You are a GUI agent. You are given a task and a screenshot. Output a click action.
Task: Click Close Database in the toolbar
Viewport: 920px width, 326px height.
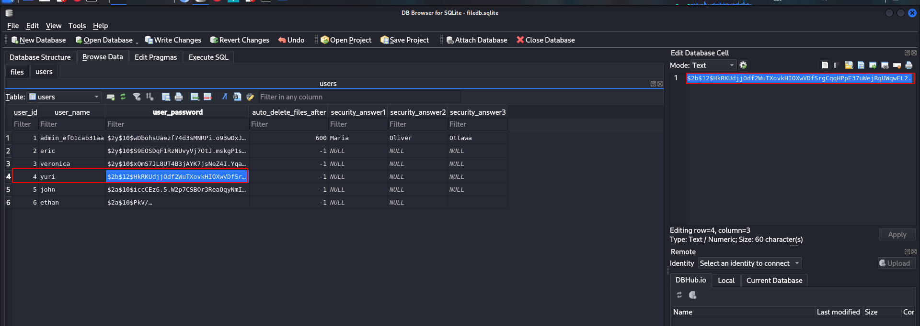coord(545,40)
